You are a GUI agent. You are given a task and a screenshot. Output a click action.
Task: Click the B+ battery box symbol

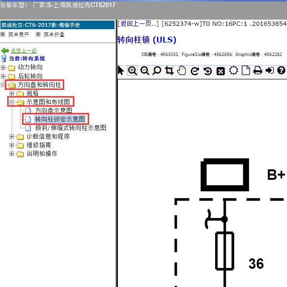[x=225, y=175]
